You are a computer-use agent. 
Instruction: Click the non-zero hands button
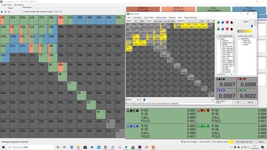(169, 21)
